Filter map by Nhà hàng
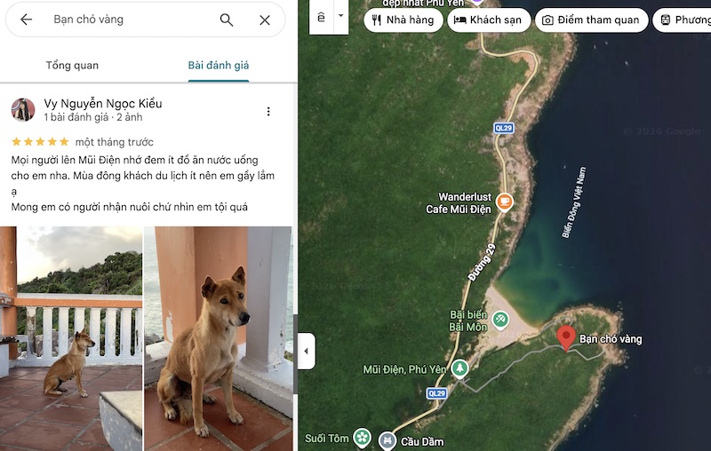Image resolution: width=711 pixels, height=451 pixels. tap(403, 20)
